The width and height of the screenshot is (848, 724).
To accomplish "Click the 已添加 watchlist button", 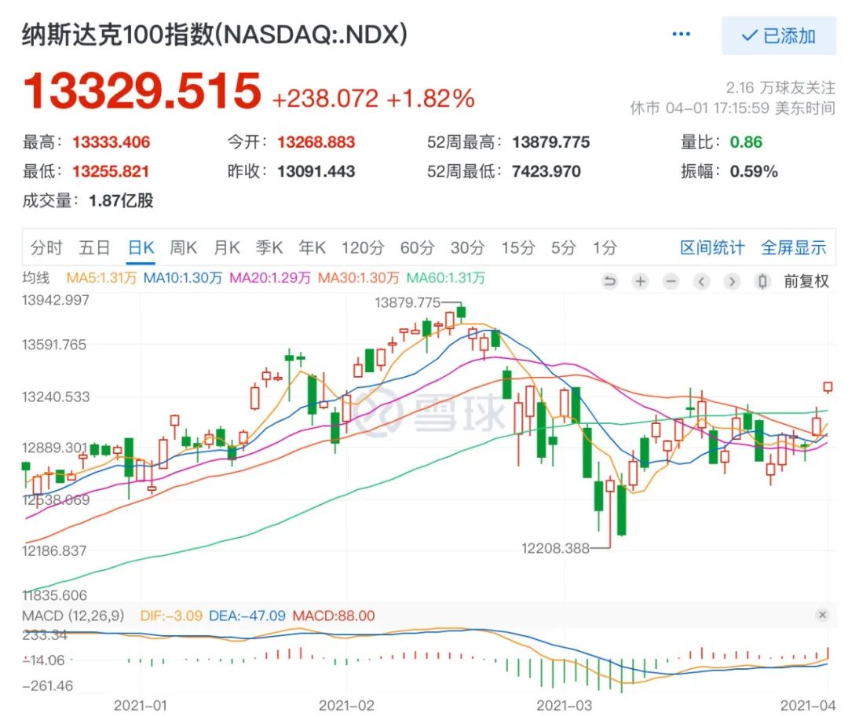I will pyautogui.click(x=779, y=35).
